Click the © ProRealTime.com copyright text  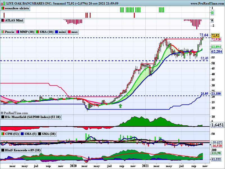[x=14, y=113]
